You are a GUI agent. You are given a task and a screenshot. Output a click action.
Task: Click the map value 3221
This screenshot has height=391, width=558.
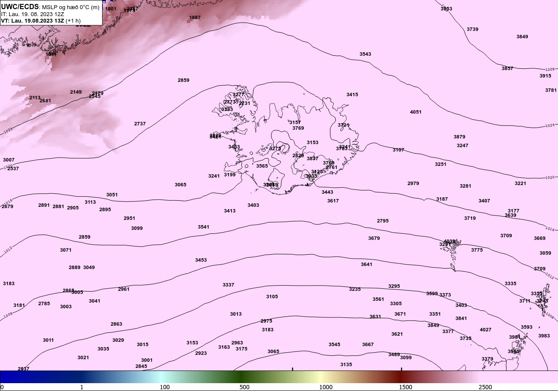pos(521,183)
